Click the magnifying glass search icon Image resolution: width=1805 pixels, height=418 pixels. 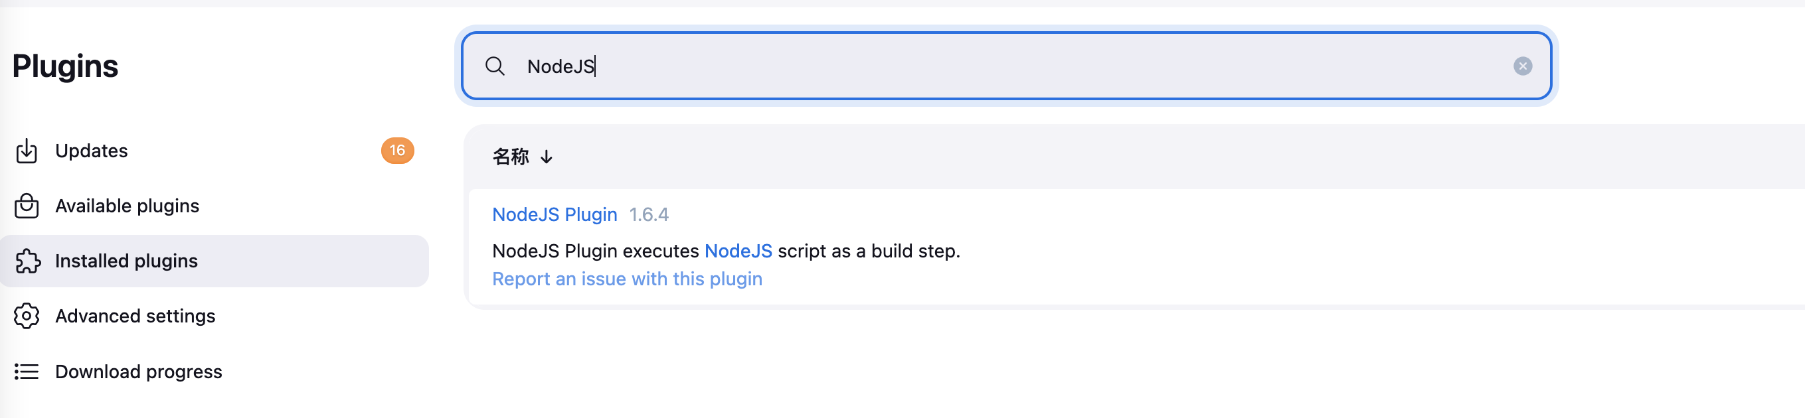[x=495, y=66]
